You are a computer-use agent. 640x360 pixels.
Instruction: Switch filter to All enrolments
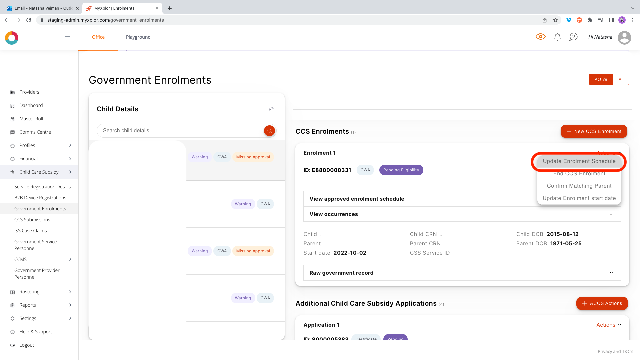pos(621,79)
